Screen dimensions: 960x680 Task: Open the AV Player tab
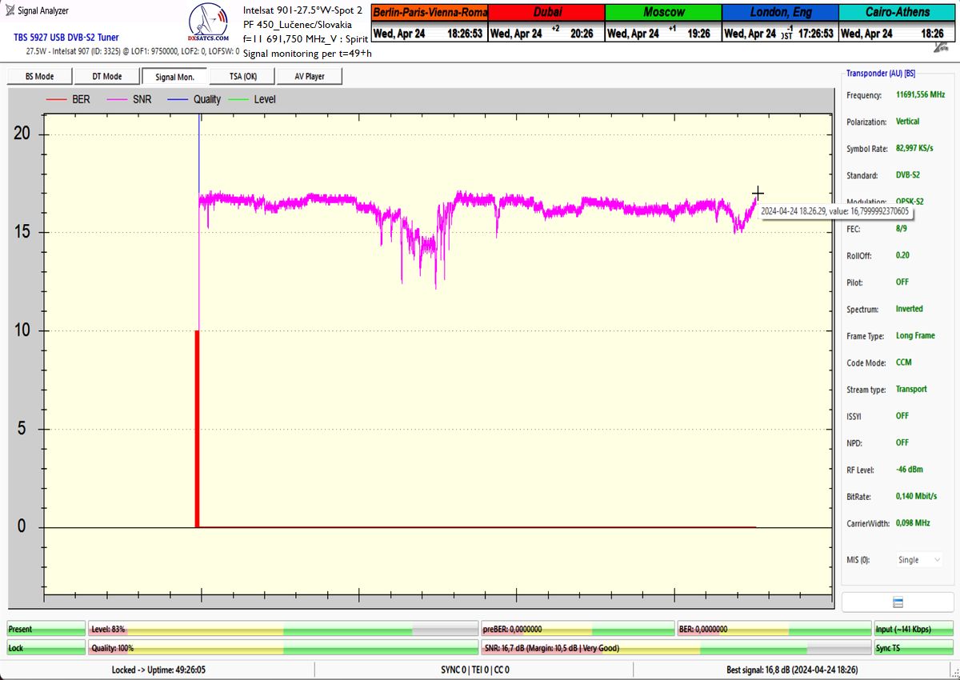[x=309, y=76]
